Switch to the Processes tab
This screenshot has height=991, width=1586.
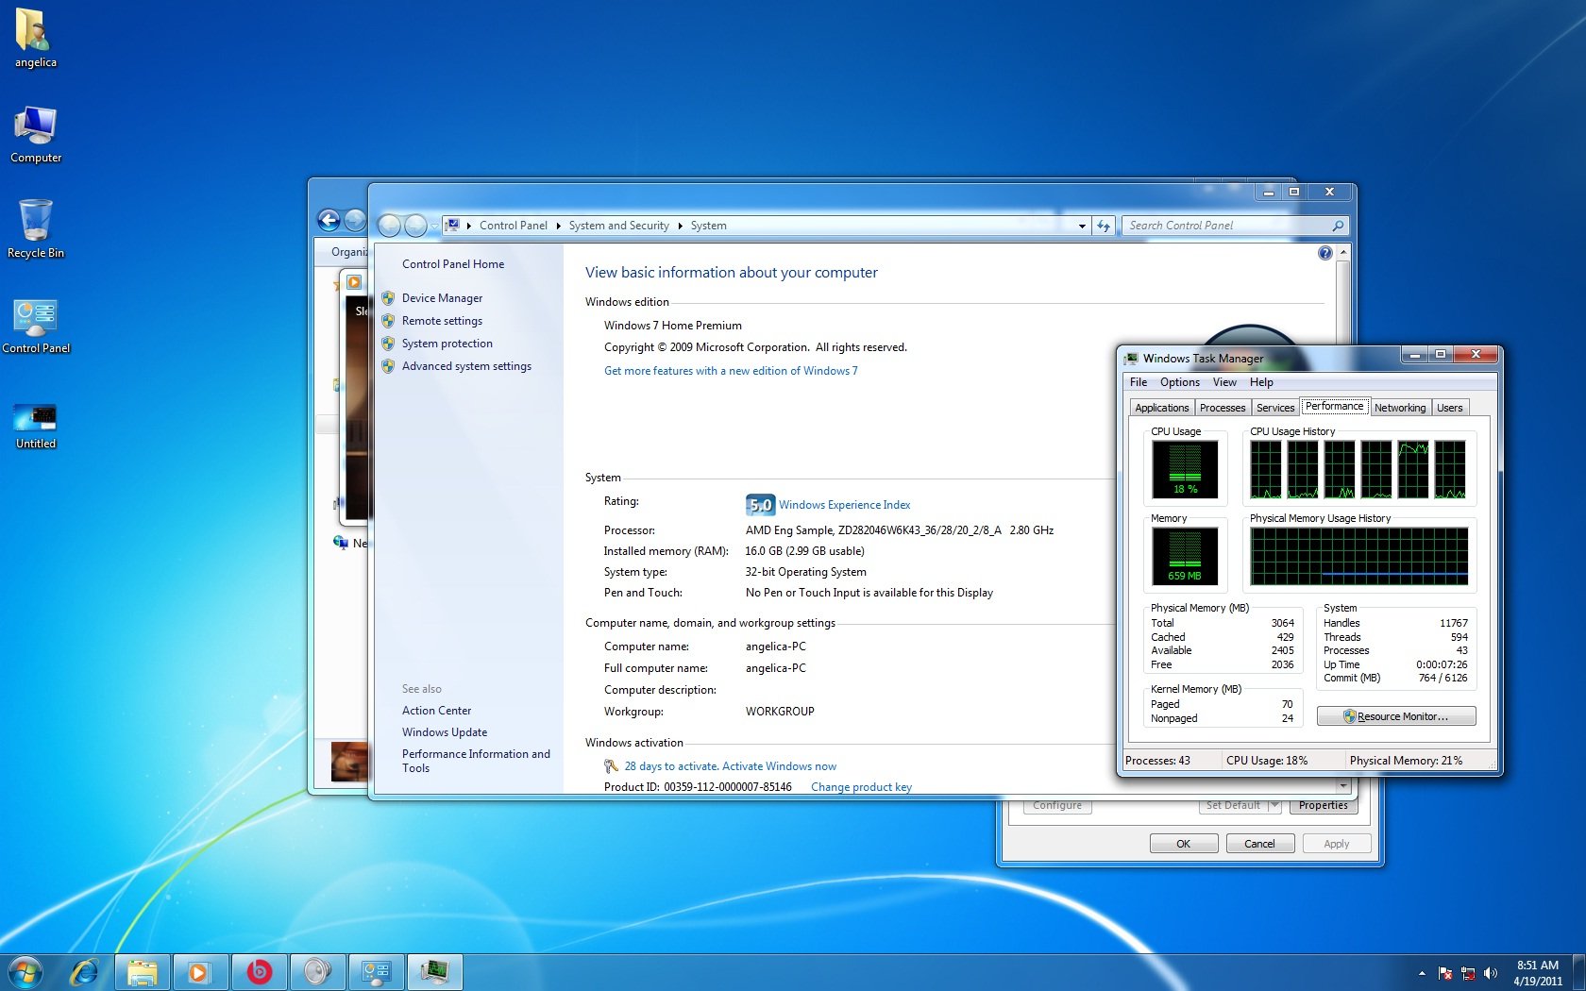(1222, 408)
